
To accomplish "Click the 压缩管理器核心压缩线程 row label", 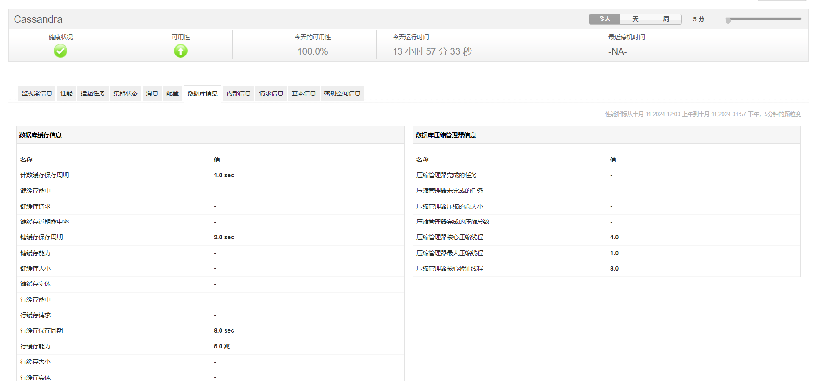I will (x=449, y=237).
